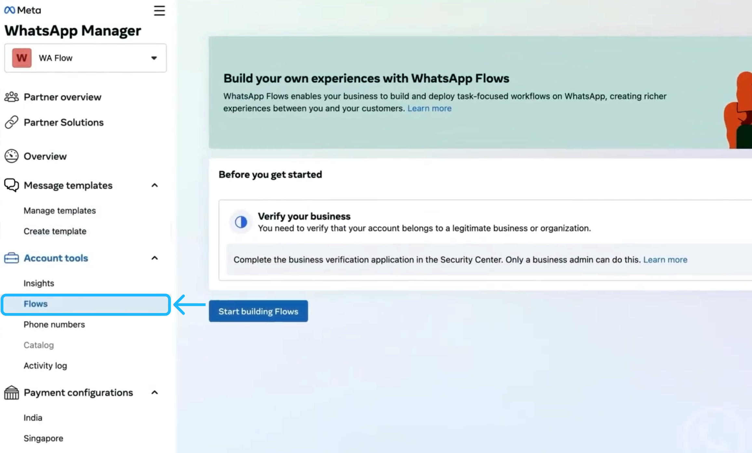Click the Partner Solutions link icon
Viewport: 752px width, 453px height.
coord(11,123)
